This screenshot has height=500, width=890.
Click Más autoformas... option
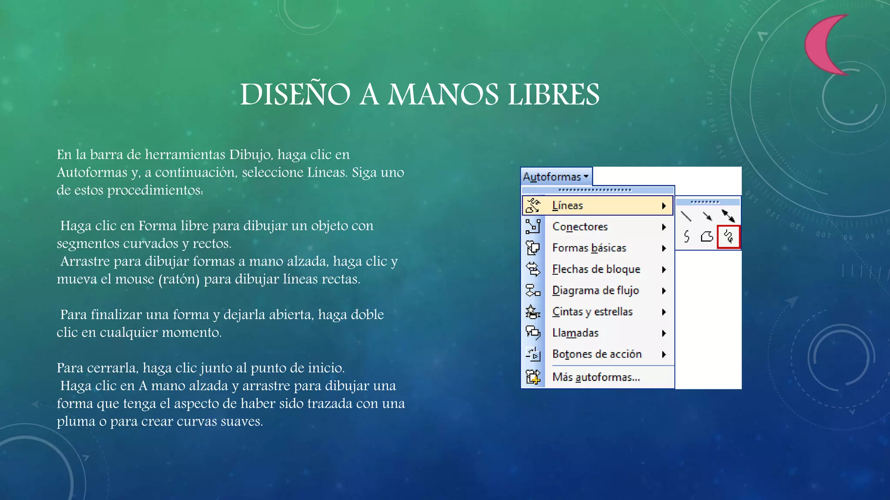tap(598, 377)
